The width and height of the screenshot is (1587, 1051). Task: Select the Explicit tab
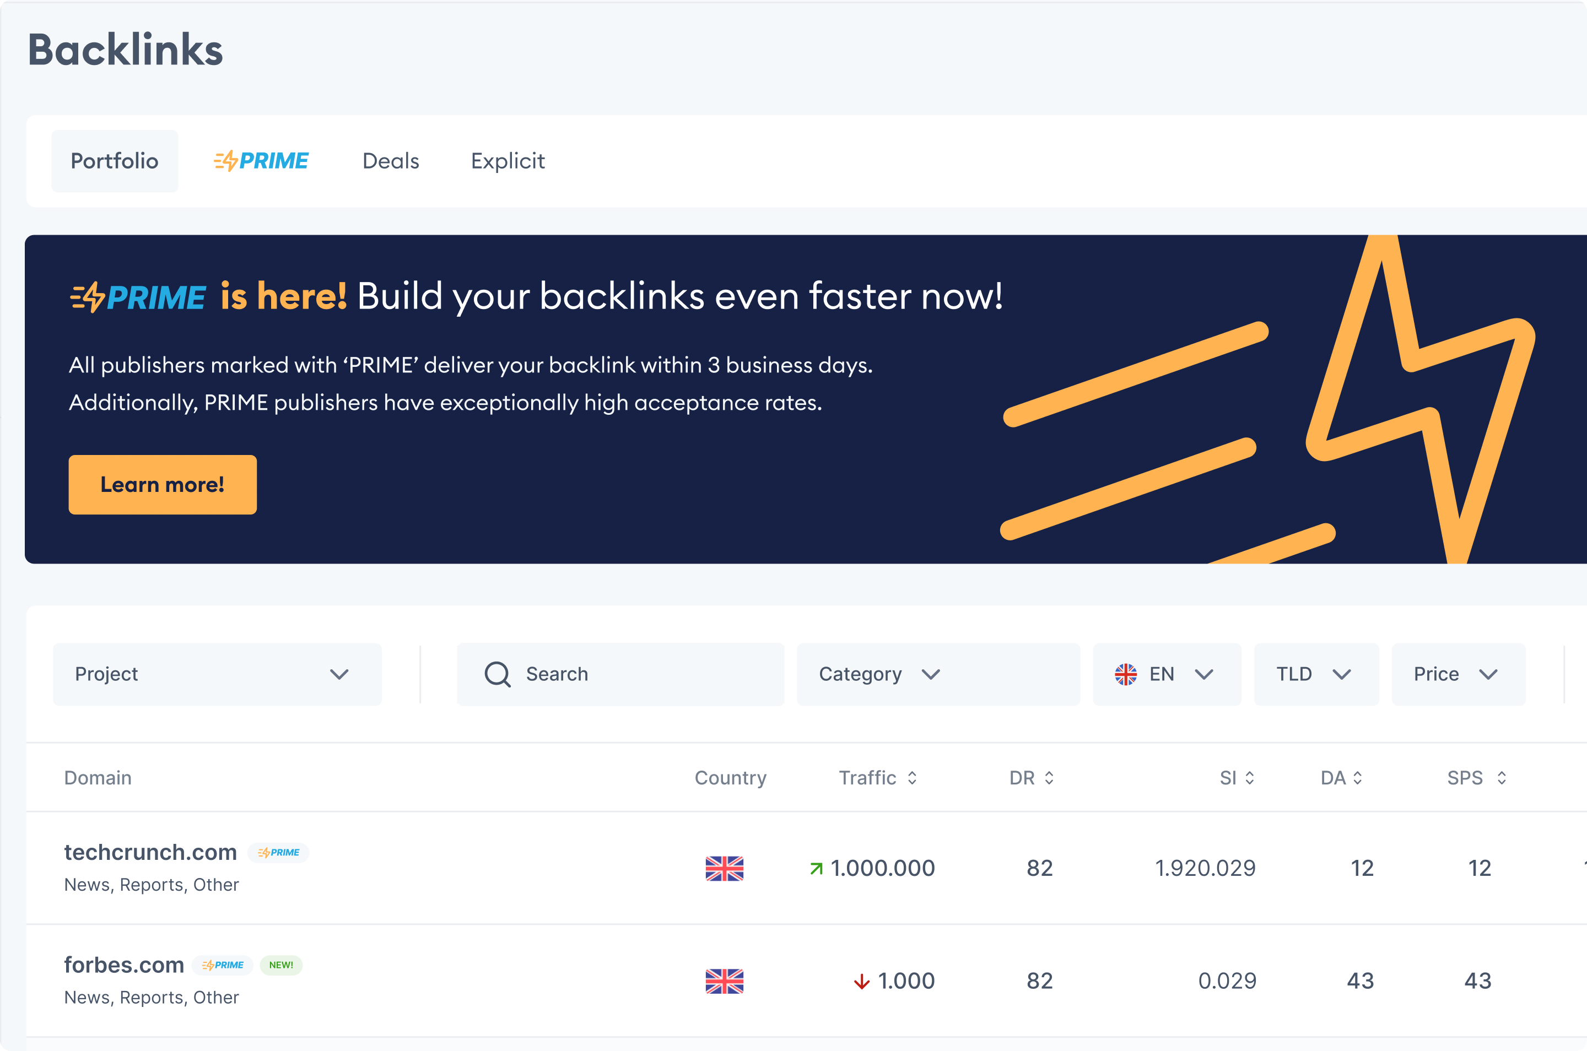[x=508, y=161]
